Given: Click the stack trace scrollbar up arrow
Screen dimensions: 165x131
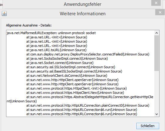Looking at the screenshot, I should click(x=156, y=33).
